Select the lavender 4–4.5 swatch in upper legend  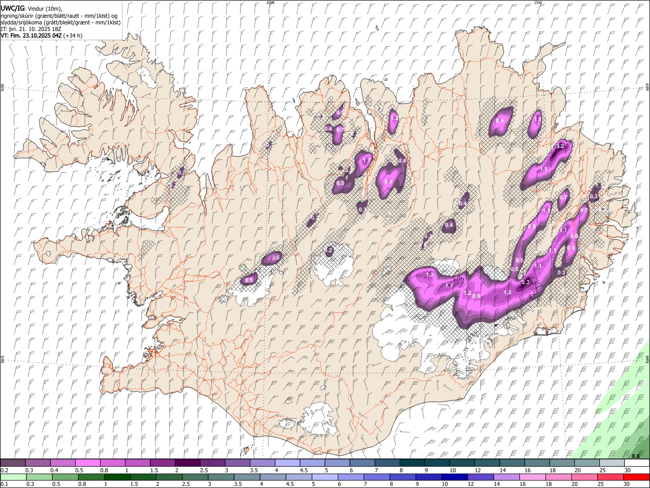pyautogui.click(x=287, y=463)
